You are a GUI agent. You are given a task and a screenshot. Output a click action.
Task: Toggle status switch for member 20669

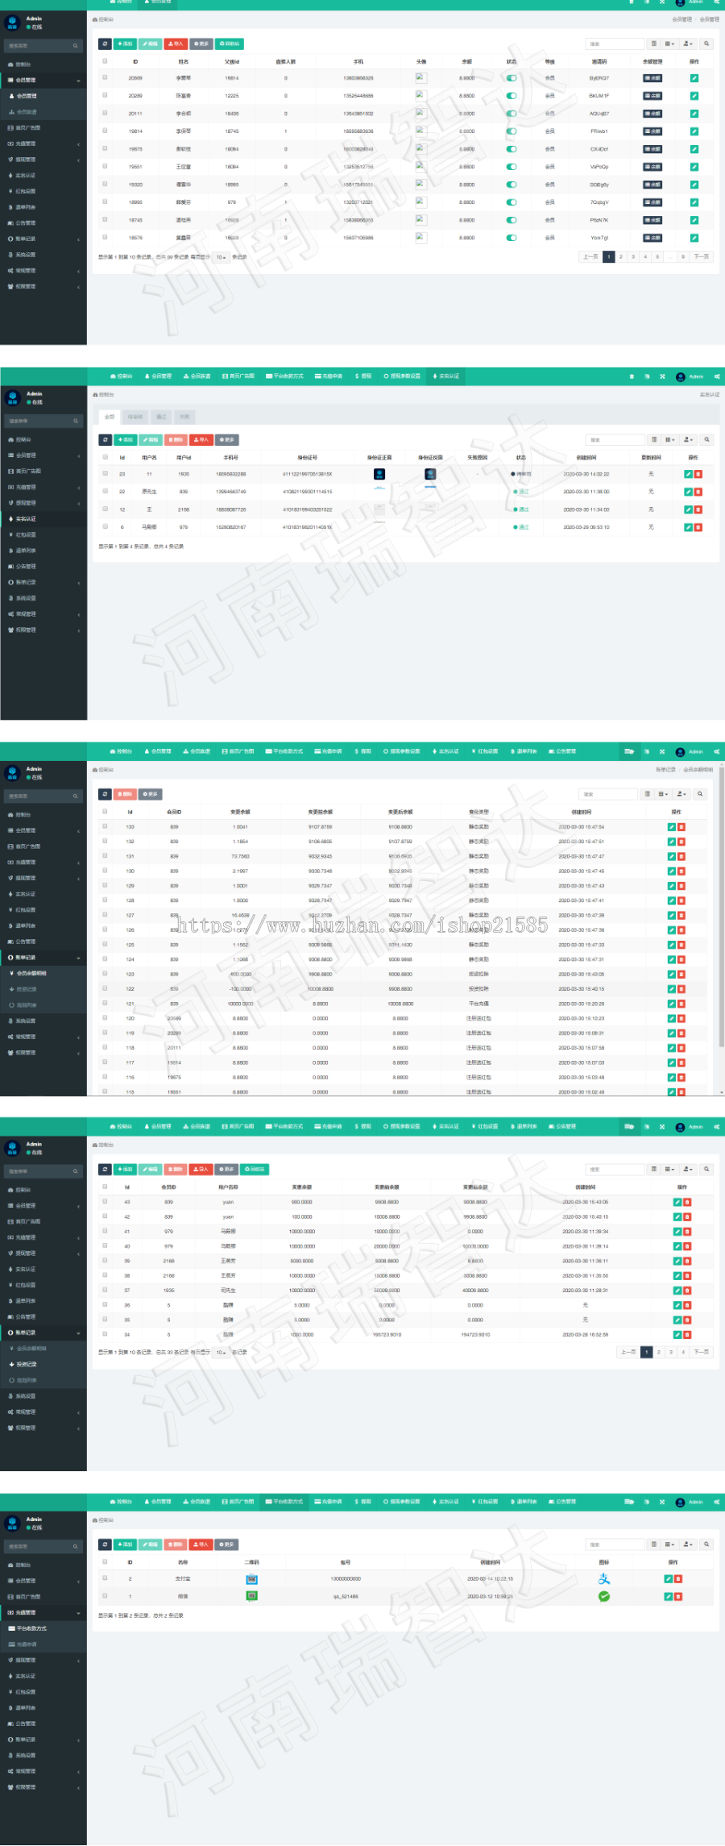(x=511, y=78)
